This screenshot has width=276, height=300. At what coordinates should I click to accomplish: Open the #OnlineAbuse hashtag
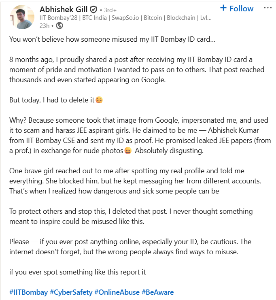[117, 292]
